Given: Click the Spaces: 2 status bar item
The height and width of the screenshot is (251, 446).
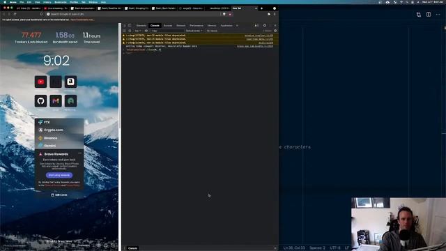Looking at the screenshot, I should [x=317, y=248].
